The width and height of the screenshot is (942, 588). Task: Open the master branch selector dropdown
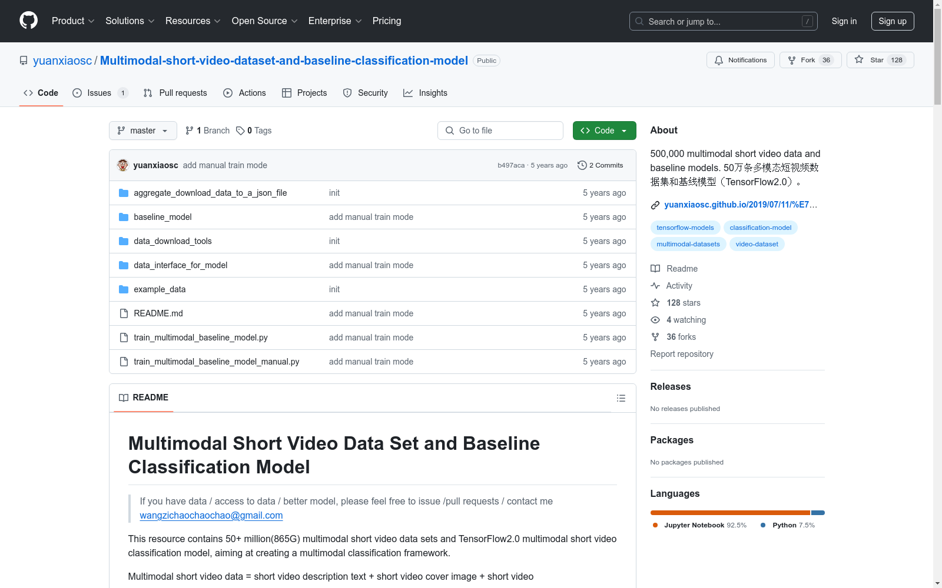coord(143,131)
